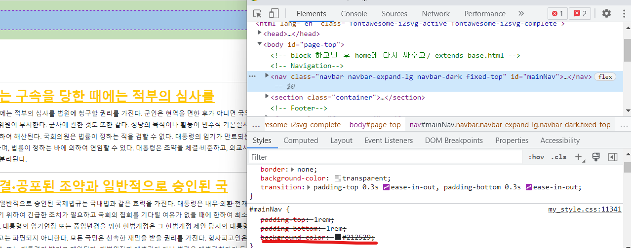Open the #212529 color swatch
The height and width of the screenshot is (248, 631).
[338, 238]
